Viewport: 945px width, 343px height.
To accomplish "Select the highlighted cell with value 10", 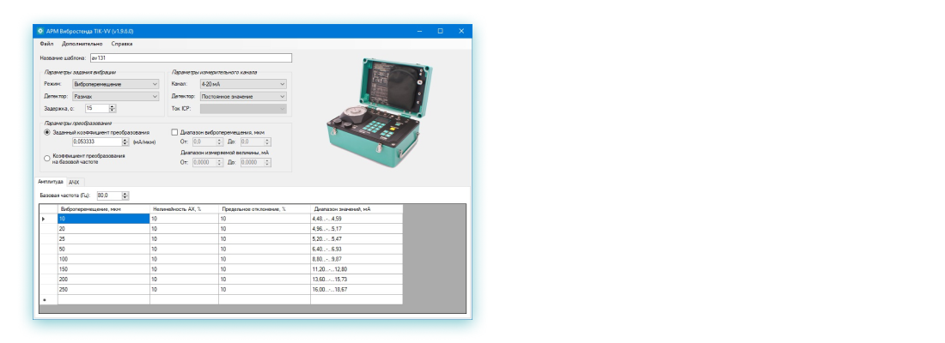I will 104,219.
